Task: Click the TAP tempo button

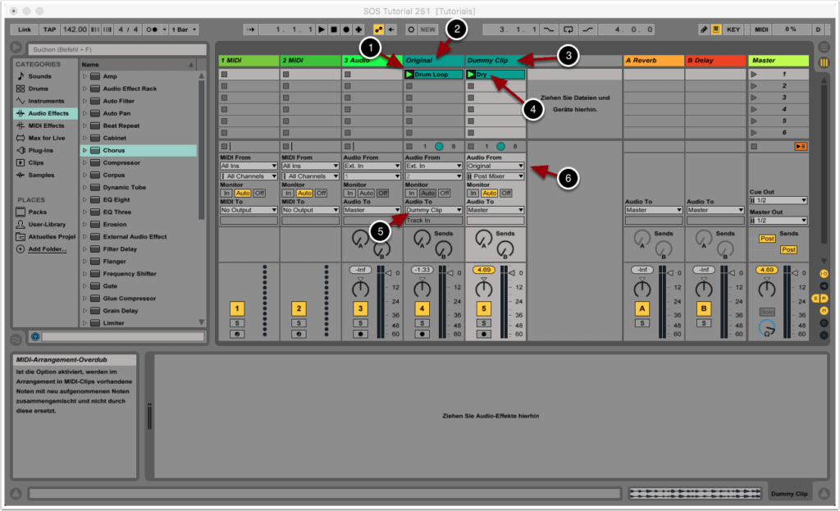Action: pos(49,30)
